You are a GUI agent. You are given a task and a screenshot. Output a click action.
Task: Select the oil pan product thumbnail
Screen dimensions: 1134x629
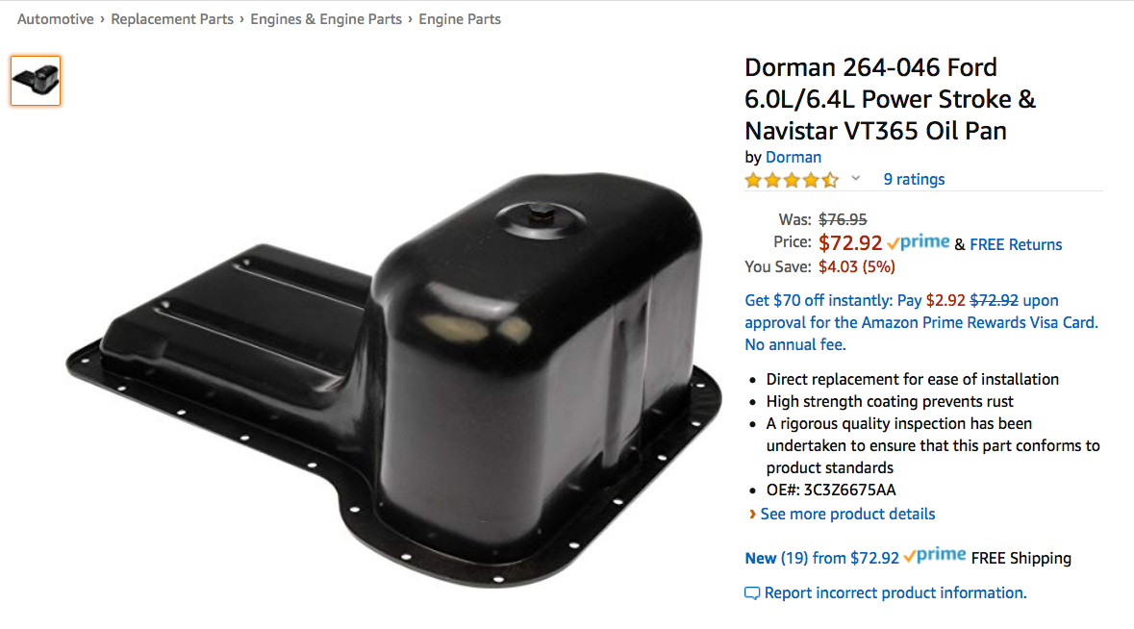[36, 80]
